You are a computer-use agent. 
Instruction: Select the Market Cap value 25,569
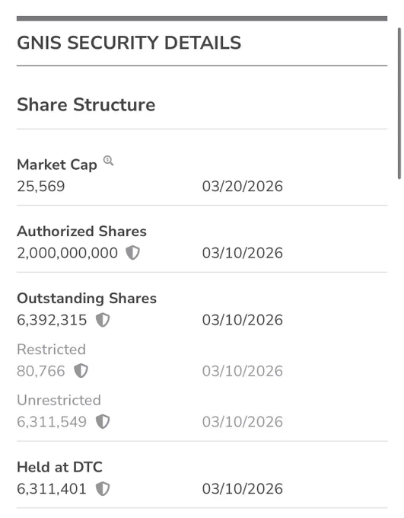click(41, 187)
